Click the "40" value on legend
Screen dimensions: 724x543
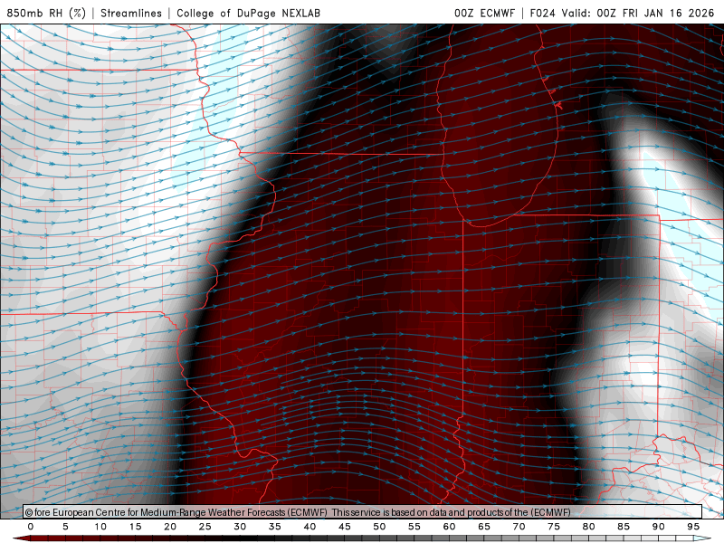pyautogui.click(x=310, y=527)
